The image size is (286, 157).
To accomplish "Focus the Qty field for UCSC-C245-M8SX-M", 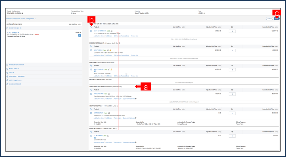I will (232, 31).
